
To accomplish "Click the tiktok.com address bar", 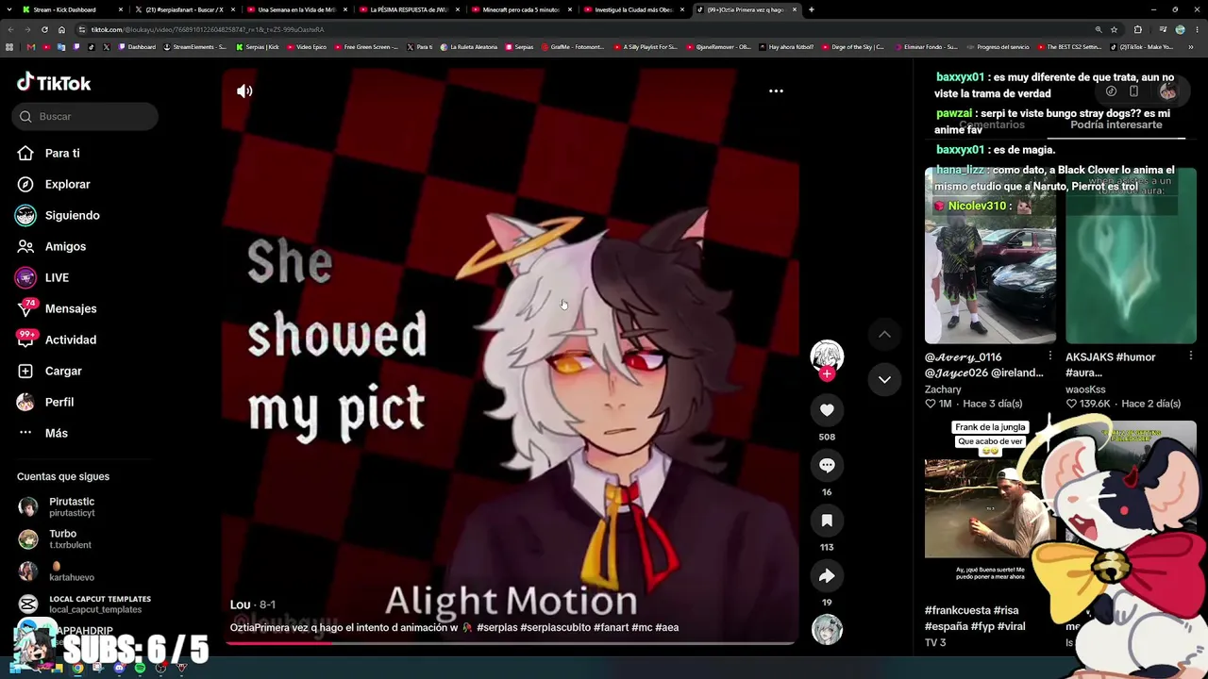I will (x=566, y=29).
